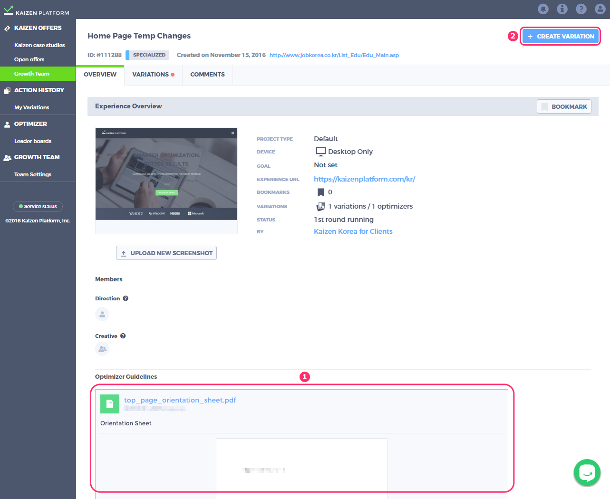Click the green PDF file icon
This screenshot has height=499, width=610.
point(110,404)
